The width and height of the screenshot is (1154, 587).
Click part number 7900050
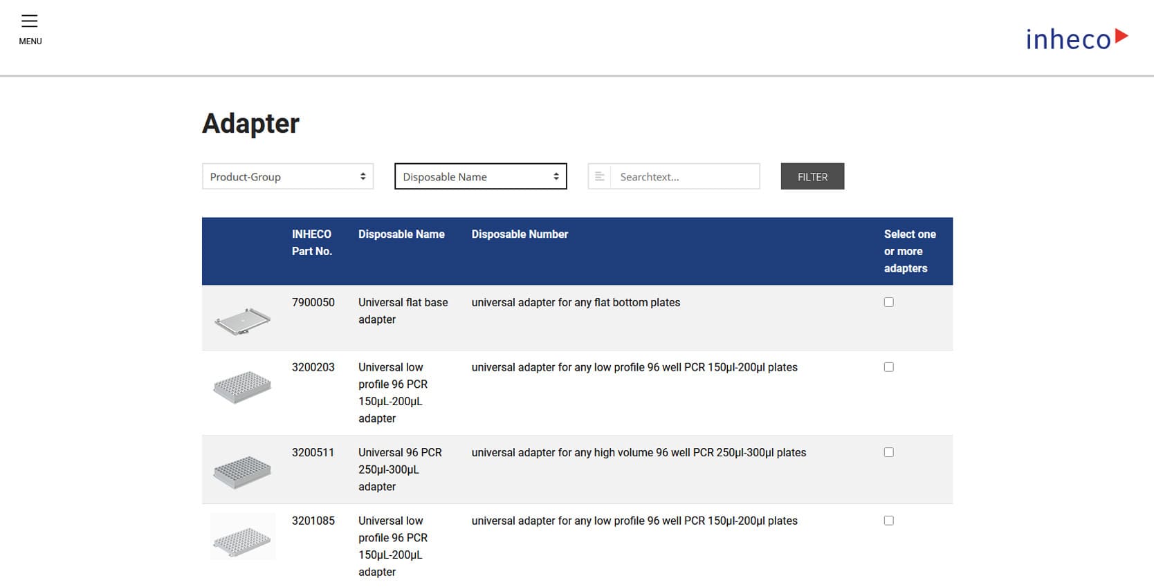tap(313, 302)
